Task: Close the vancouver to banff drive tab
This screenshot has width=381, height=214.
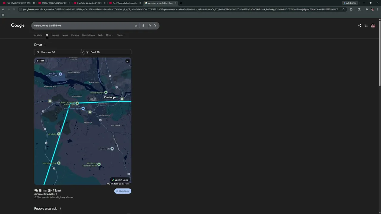Action: click(x=176, y=3)
